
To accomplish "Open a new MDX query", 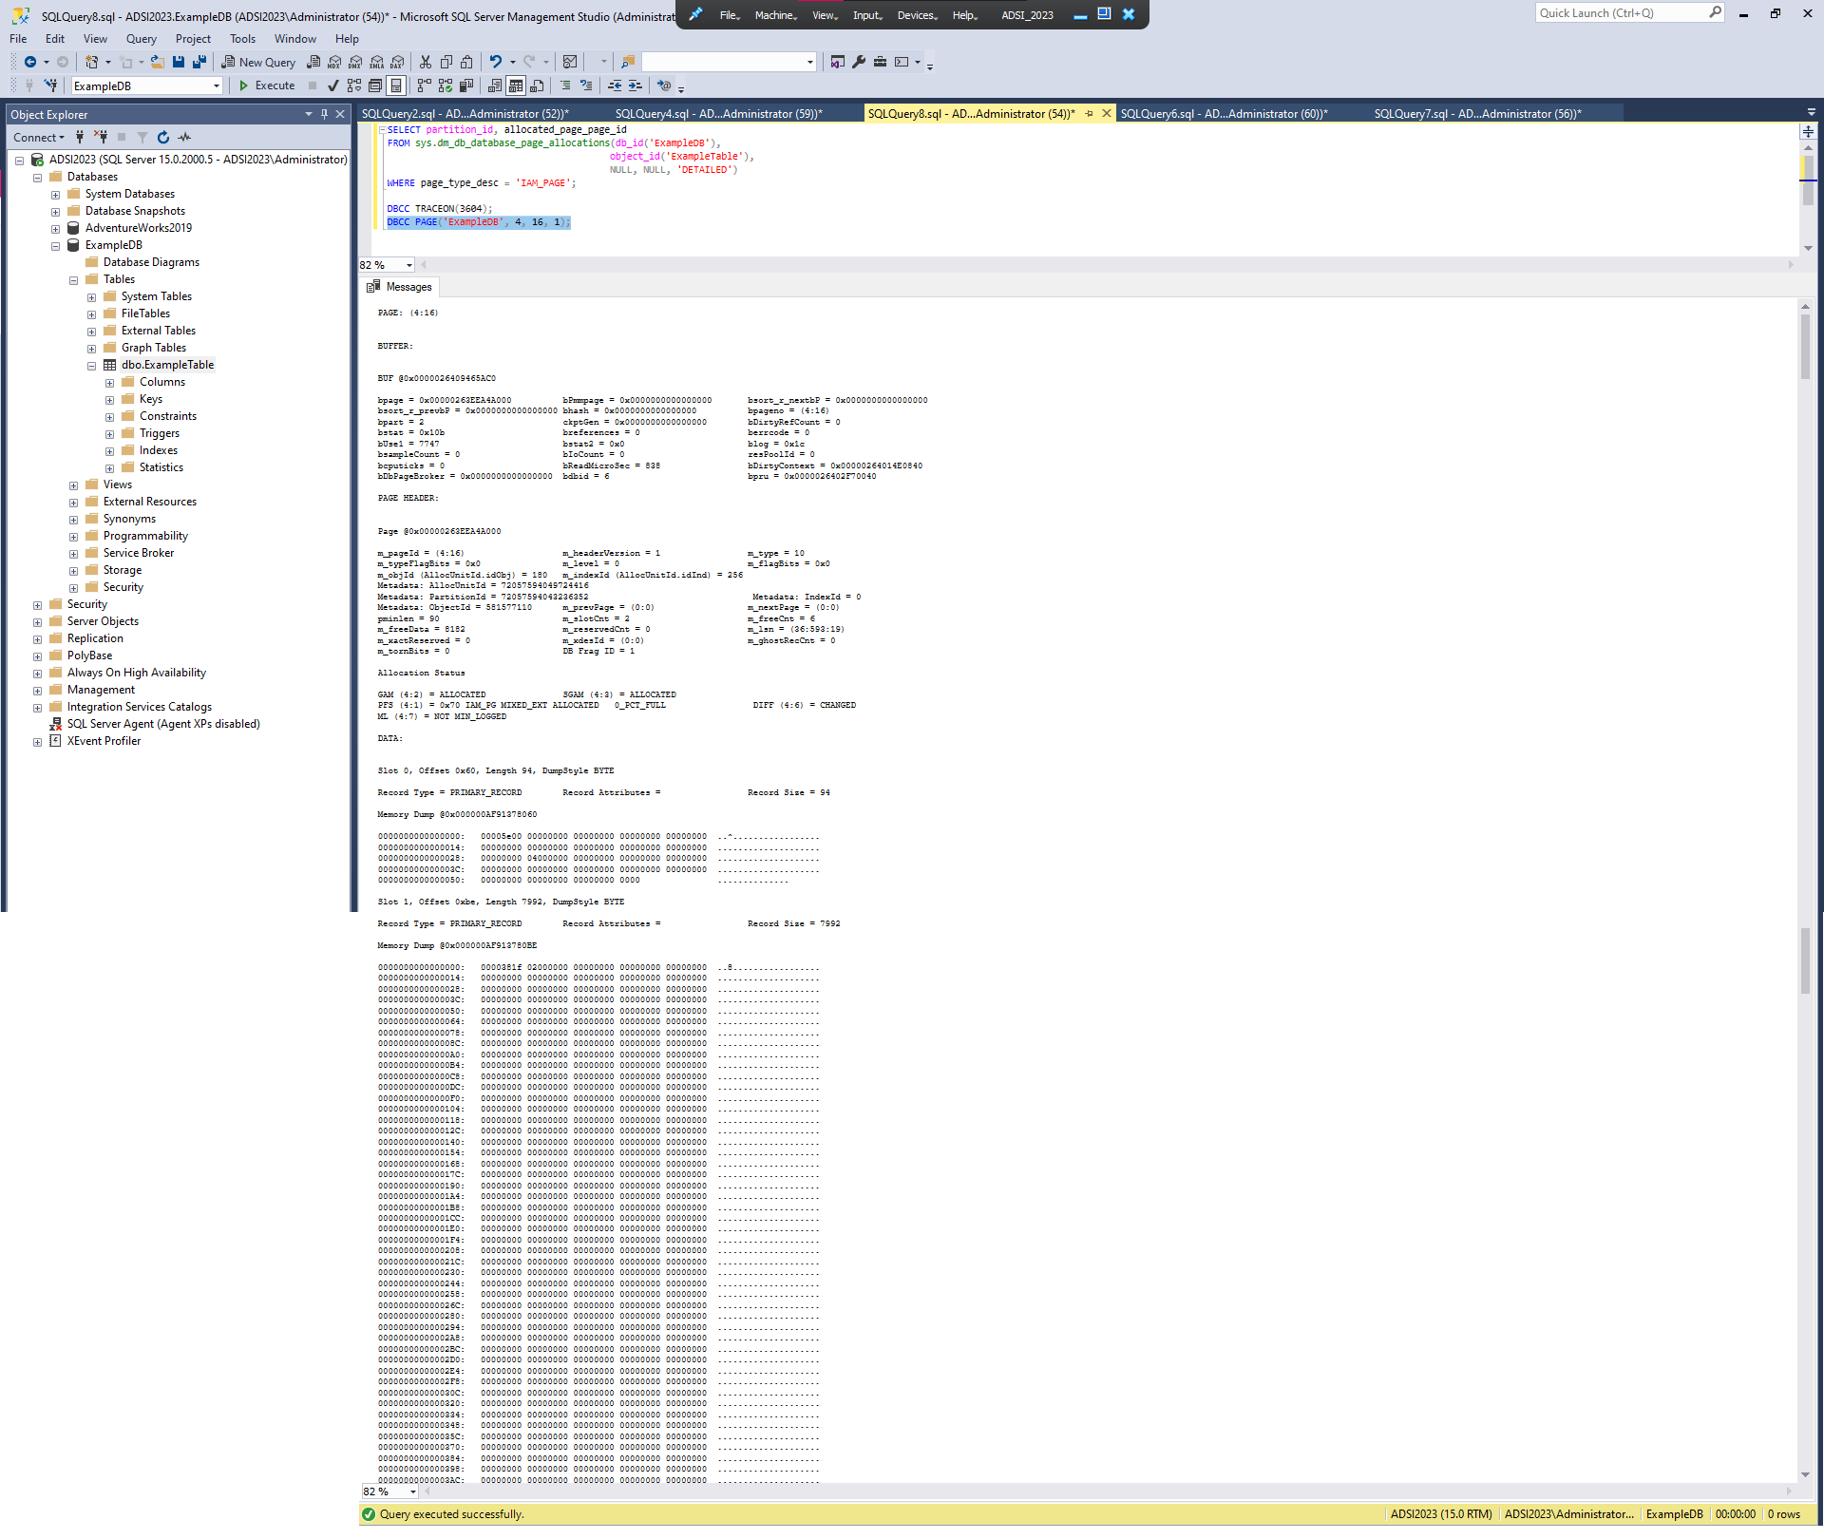I will click(x=334, y=62).
